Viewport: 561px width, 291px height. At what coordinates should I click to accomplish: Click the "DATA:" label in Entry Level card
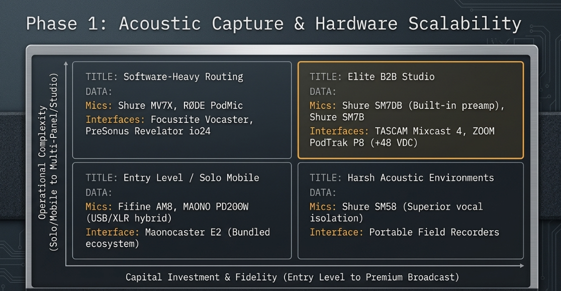click(99, 192)
